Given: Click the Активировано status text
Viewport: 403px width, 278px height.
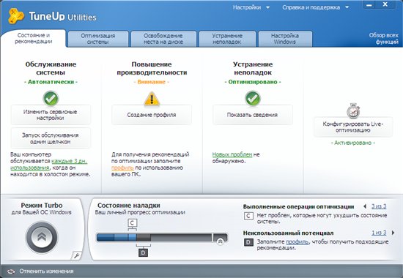Looking at the screenshot, I should (x=353, y=143).
